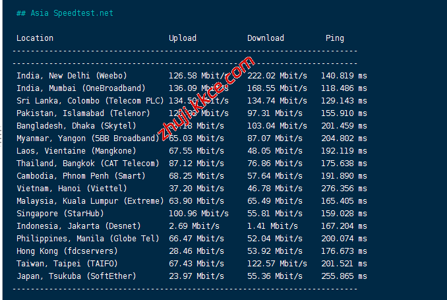Click the red zhujikce.com watermark text
Image resolution: width=447 pixels, height=300 pixels.
(206, 99)
